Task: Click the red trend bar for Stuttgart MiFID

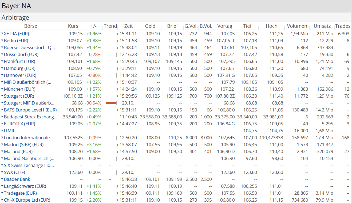Action: (x=111, y=103)
